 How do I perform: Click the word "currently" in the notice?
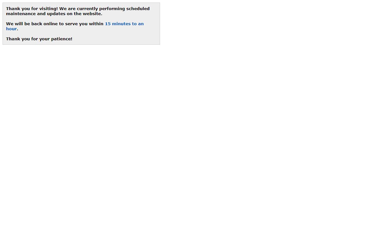click(87, 9)
